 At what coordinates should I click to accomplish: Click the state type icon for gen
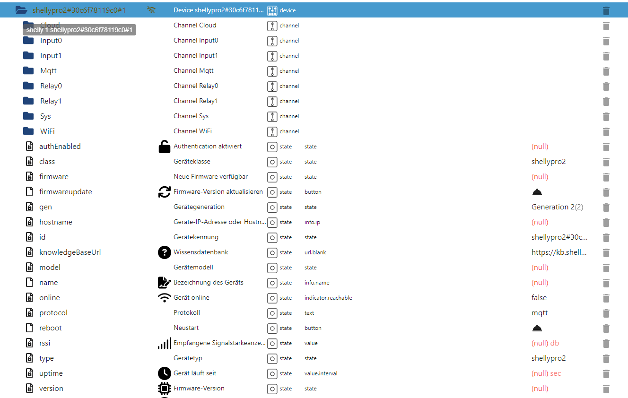click(x=272, y=207)
